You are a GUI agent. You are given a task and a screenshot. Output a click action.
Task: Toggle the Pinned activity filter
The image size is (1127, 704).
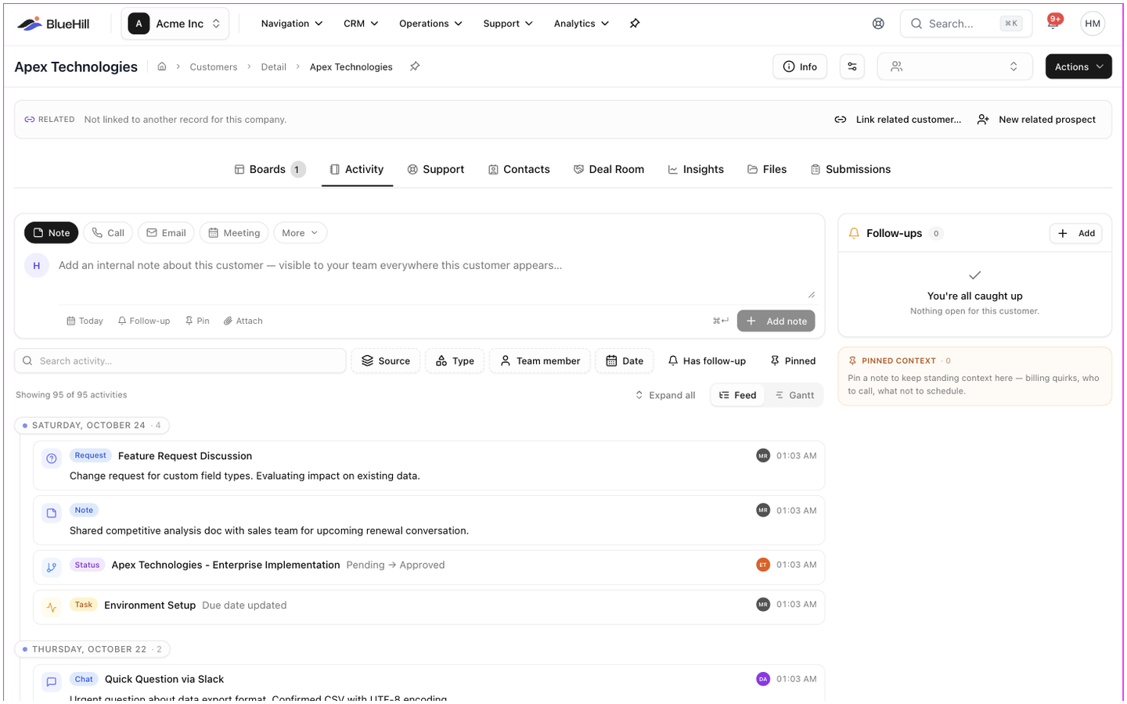coord(793,361)
